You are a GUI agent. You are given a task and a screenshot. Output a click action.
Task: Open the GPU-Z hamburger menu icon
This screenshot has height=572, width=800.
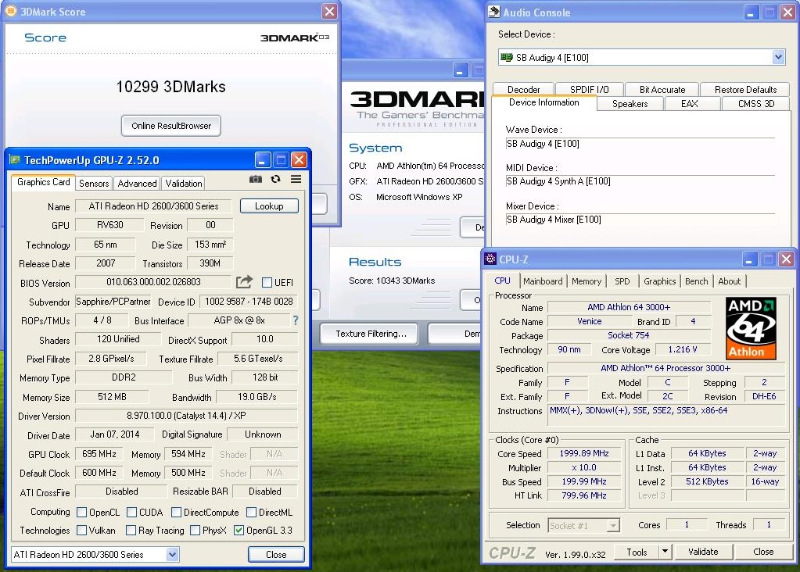point(296,180)
